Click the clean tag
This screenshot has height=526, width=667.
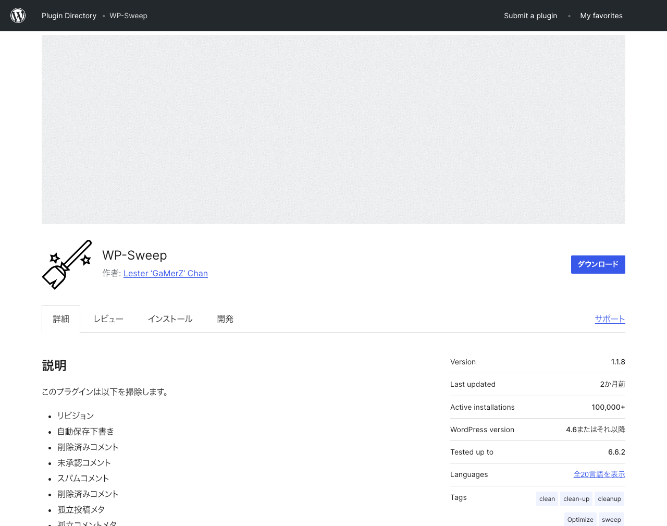(x=547, y=499)
